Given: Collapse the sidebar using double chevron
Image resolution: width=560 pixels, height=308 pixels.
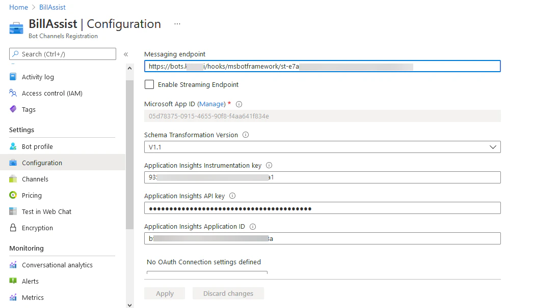Looking at the screenshot, I should [x=126, y=54].
